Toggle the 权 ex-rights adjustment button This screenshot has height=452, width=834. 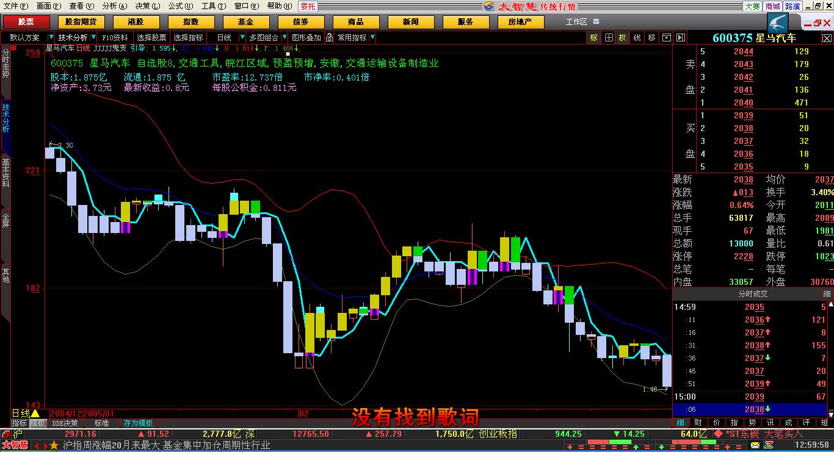tap(623, 38)
